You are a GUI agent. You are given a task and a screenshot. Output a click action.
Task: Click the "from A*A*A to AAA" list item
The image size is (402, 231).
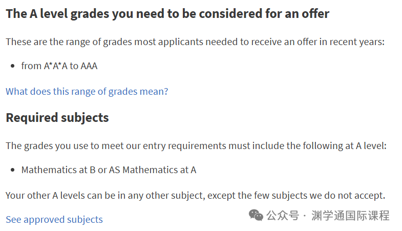click(59, 66)
